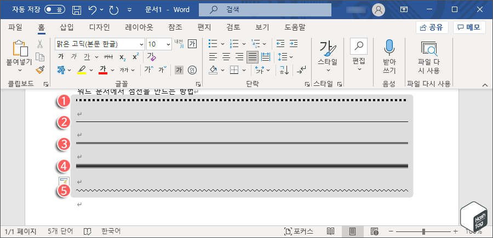This screenshot has width=493, height=238.
Task: Open Quick Access Toolbar customize dropdown
Action: 129,10
